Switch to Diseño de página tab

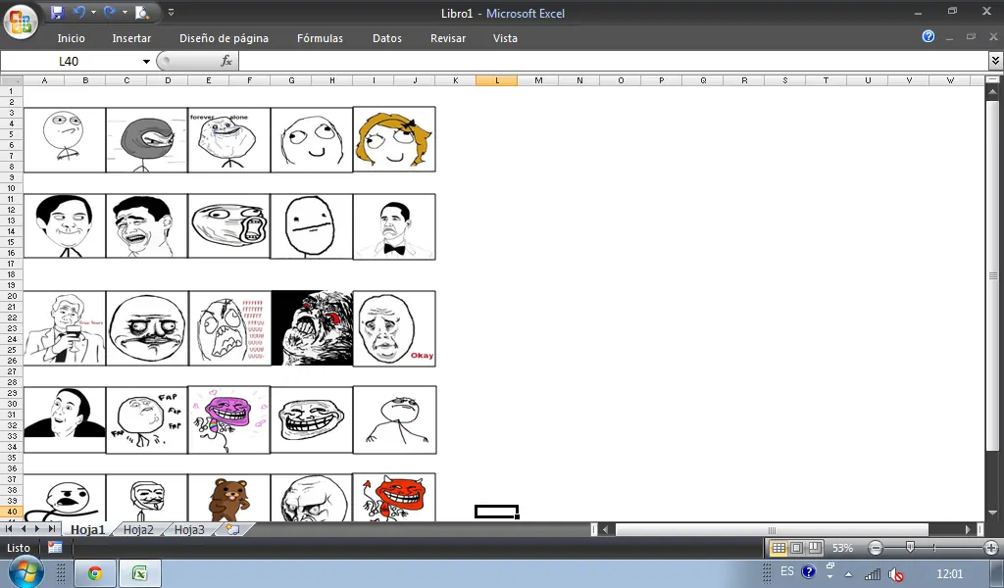coord(225,38)
